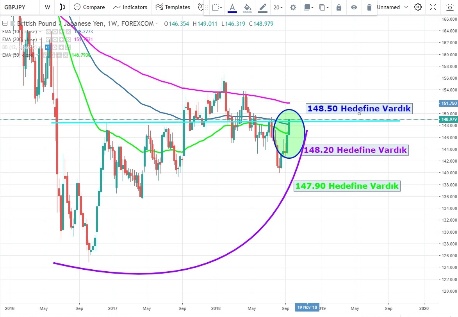Viewport: 458px width, 317px height.
Task: Take a chart snapshot with camera icon
Action: (x=449, y=7)
